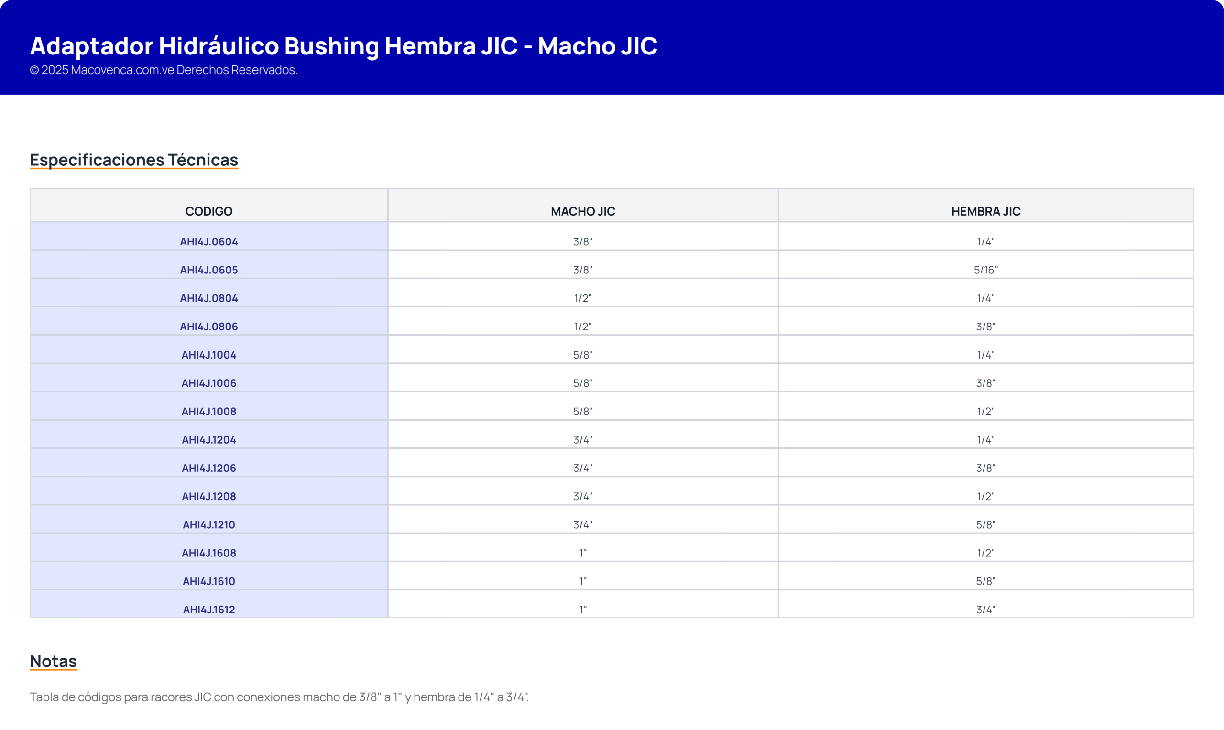Select the AHI4J.0804 code cell
The width and height of the screenshot is (1224, 730).
point(208,298)
